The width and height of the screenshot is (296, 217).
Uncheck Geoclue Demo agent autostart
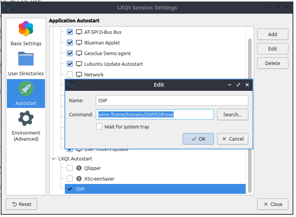tap(70, 54)
